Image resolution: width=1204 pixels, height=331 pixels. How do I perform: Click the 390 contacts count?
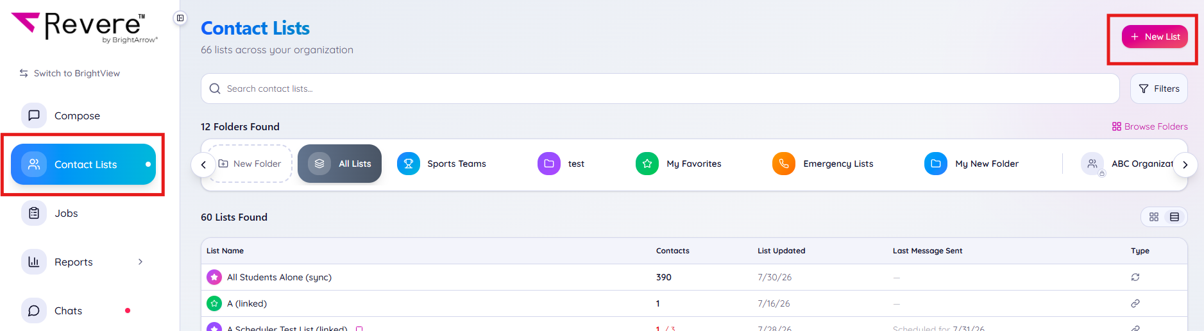(664, 277)
